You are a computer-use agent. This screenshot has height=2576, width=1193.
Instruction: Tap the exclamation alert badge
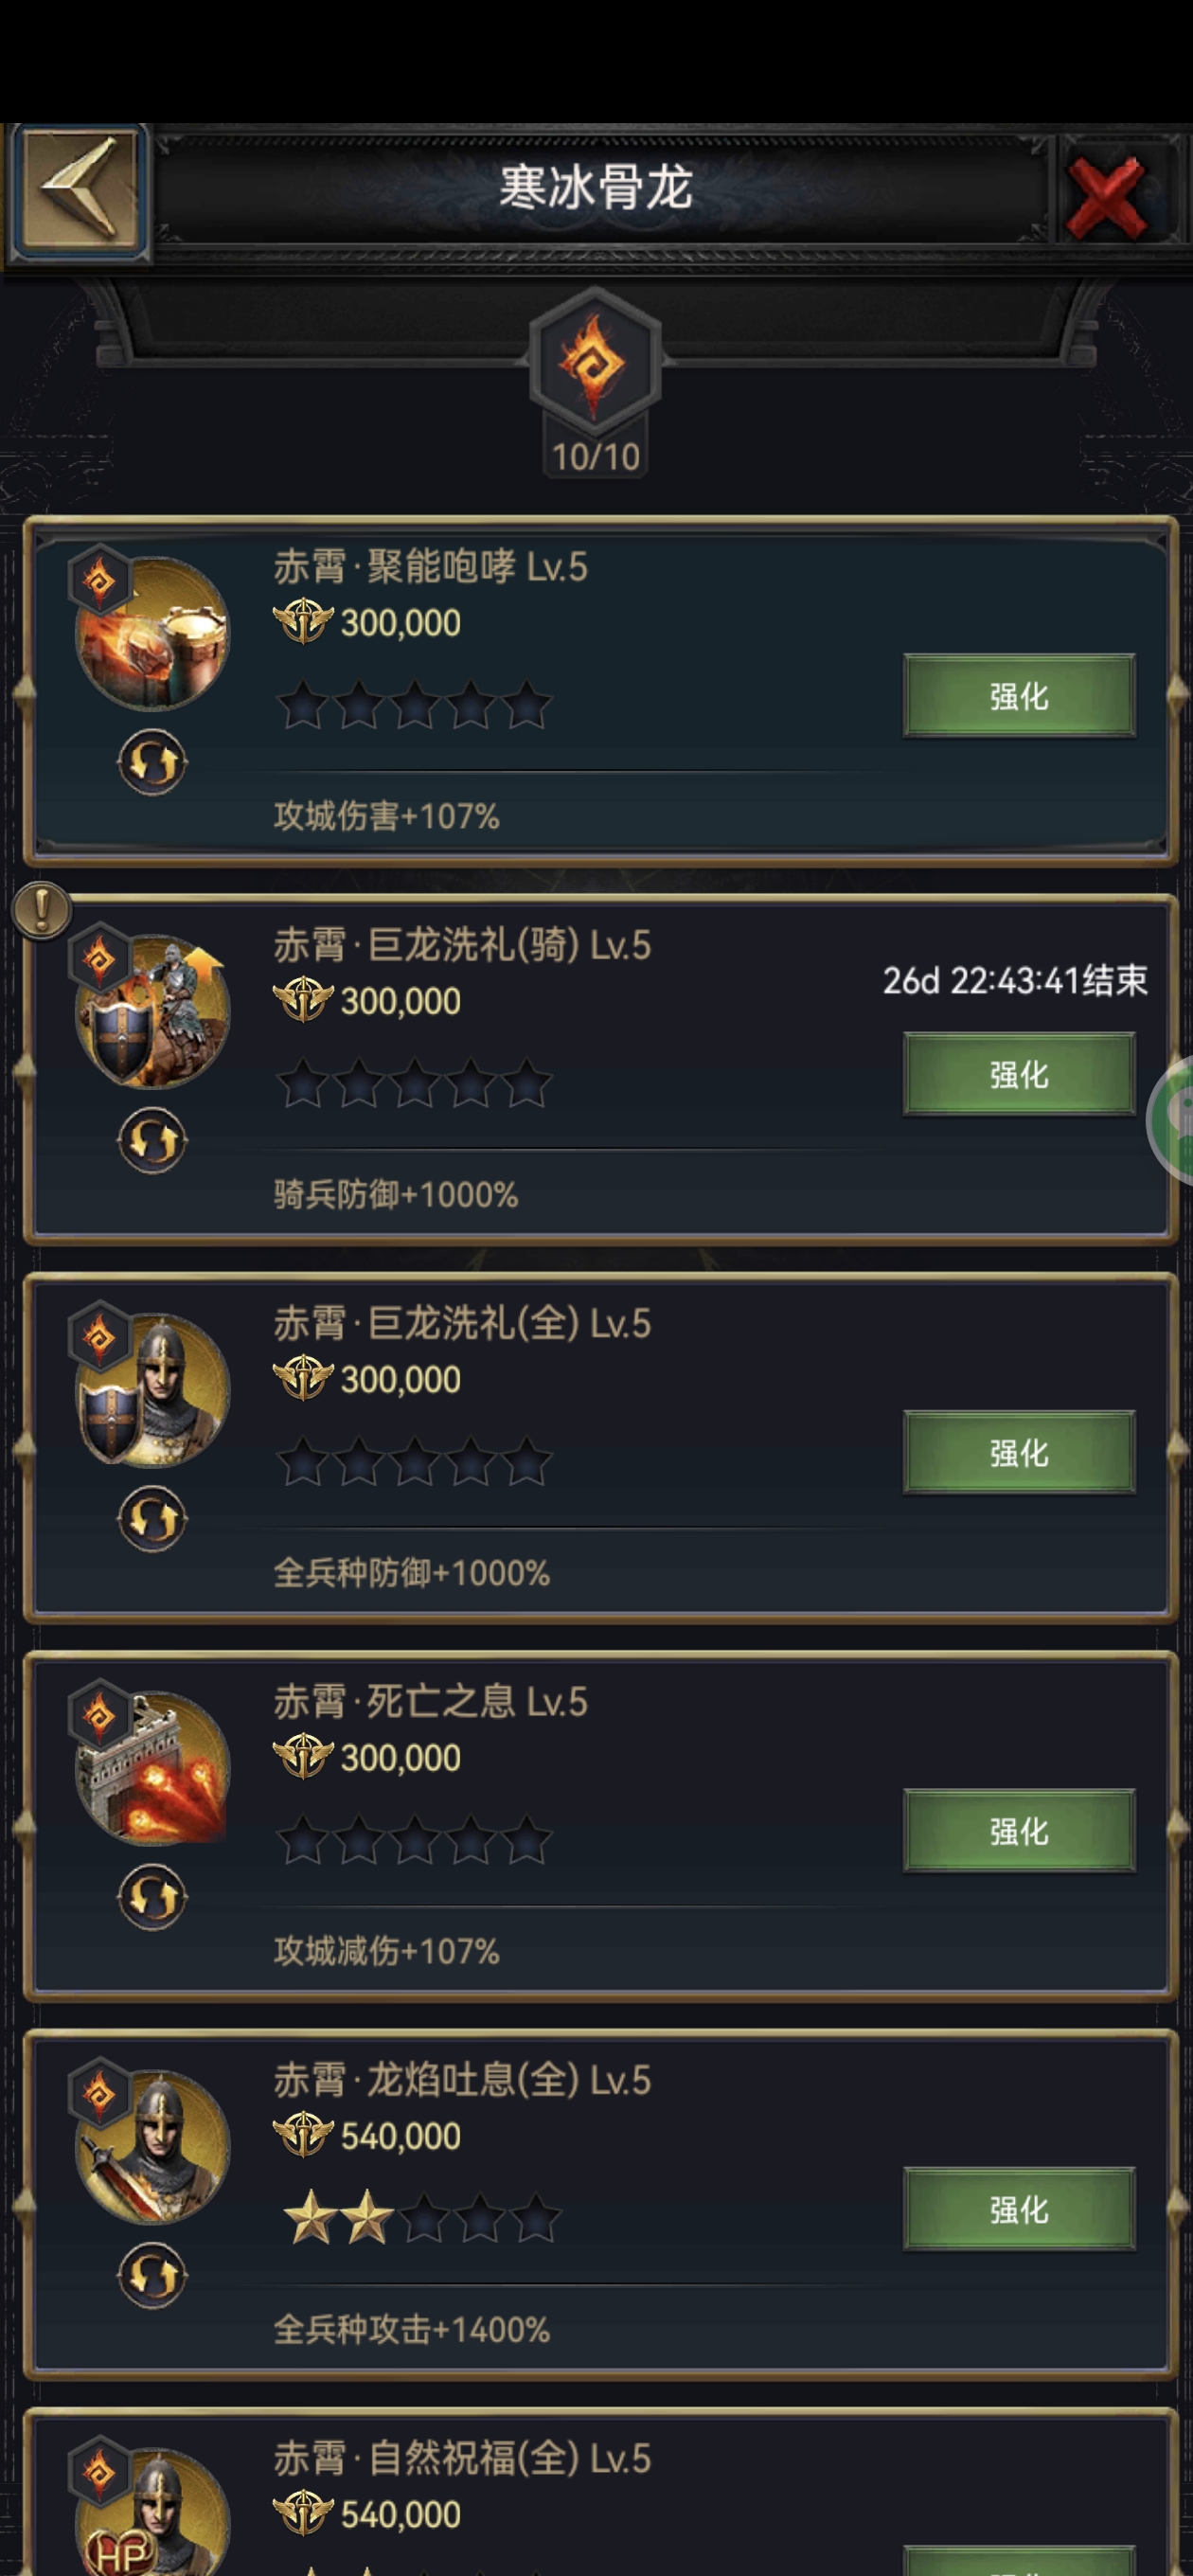42,910
